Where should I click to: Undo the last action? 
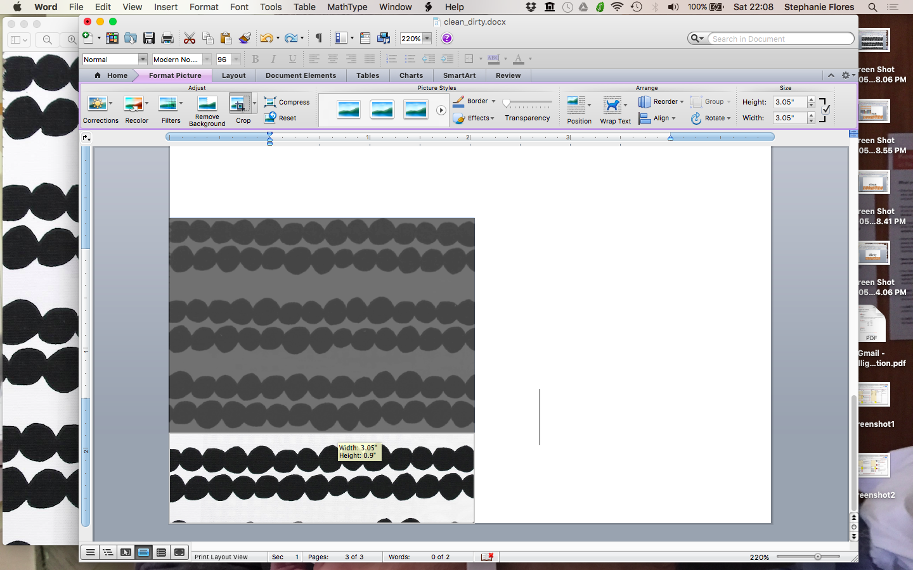pos(266,38)
